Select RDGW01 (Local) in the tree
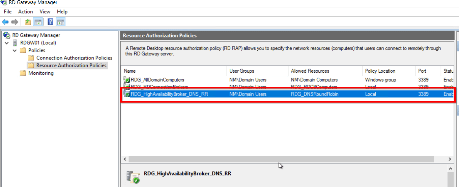 [x=38, y=43]
